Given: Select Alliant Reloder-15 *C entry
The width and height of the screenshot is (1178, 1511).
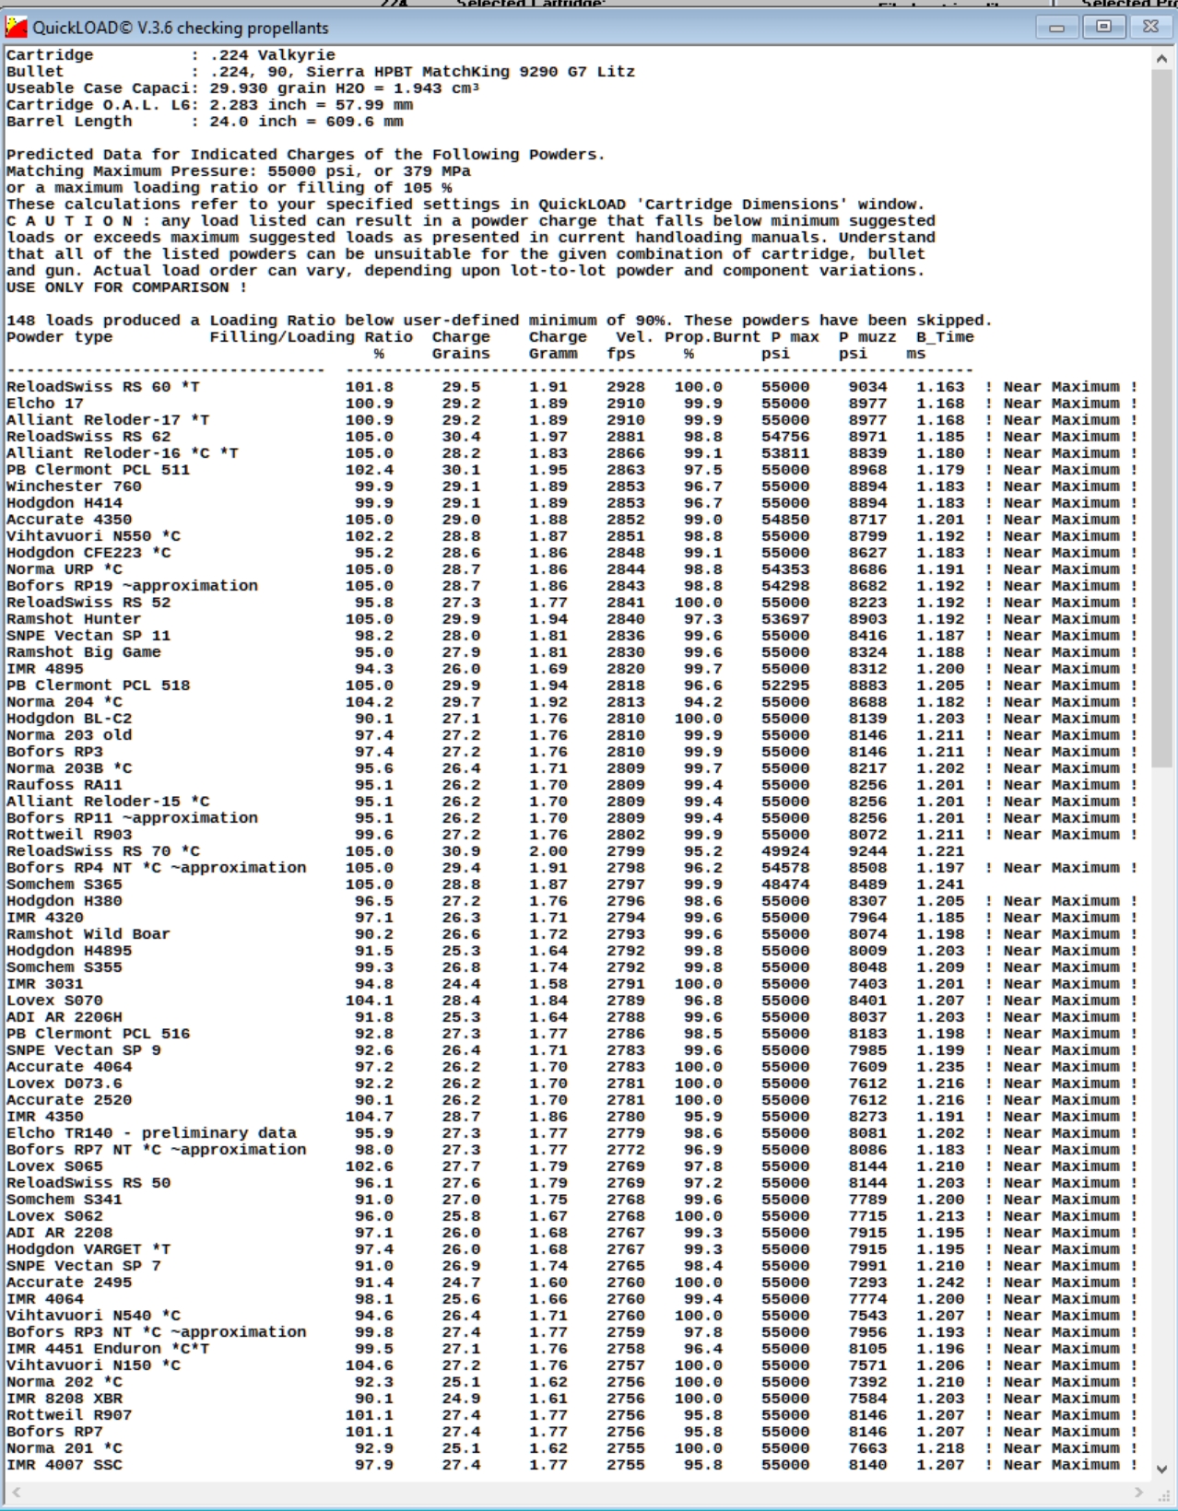Looking at the screenshot, I should (x=571, y=802).
